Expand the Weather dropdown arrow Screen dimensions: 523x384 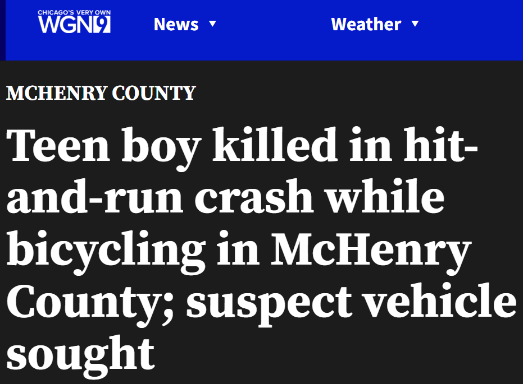point(415,24)
